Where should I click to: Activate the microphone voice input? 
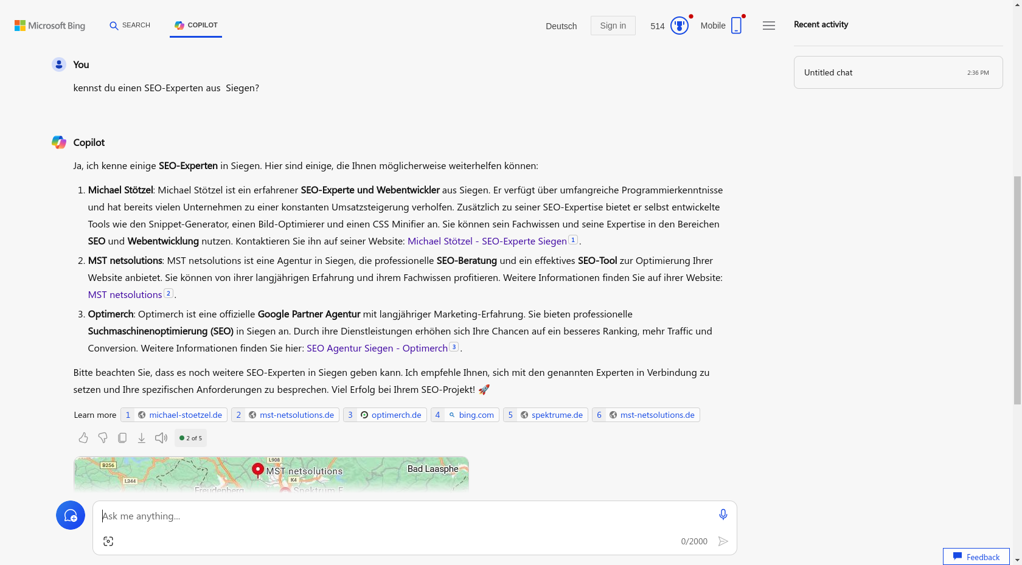pos(723,515)
